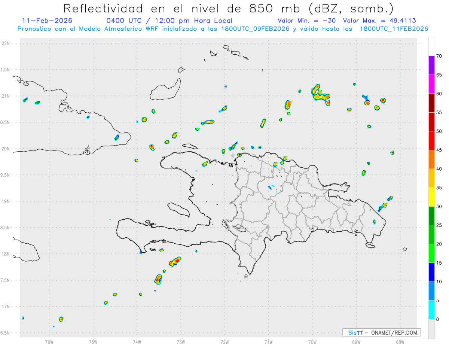
Task: Click the '22N' latitude label
Action: pos(6,43)
